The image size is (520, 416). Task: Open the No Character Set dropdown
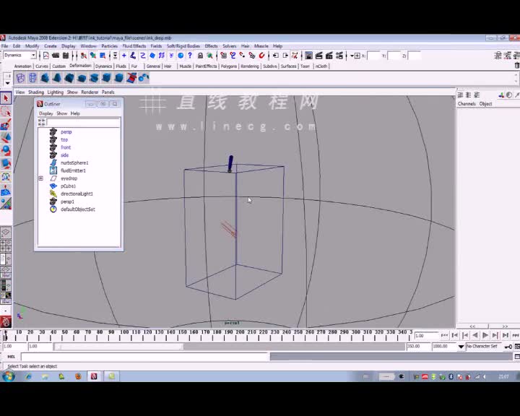pos(483,347)
